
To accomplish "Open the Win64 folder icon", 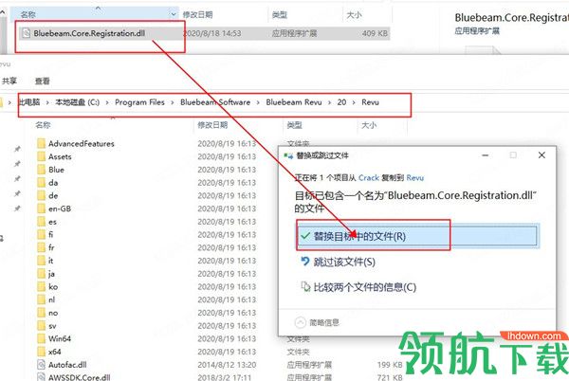I will pos(42,339).
